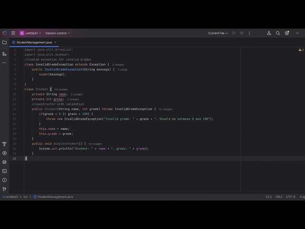Click '2 usages' hint beside grade field
Viewport: 305px width, 229px height.
[x=73, y=99]
